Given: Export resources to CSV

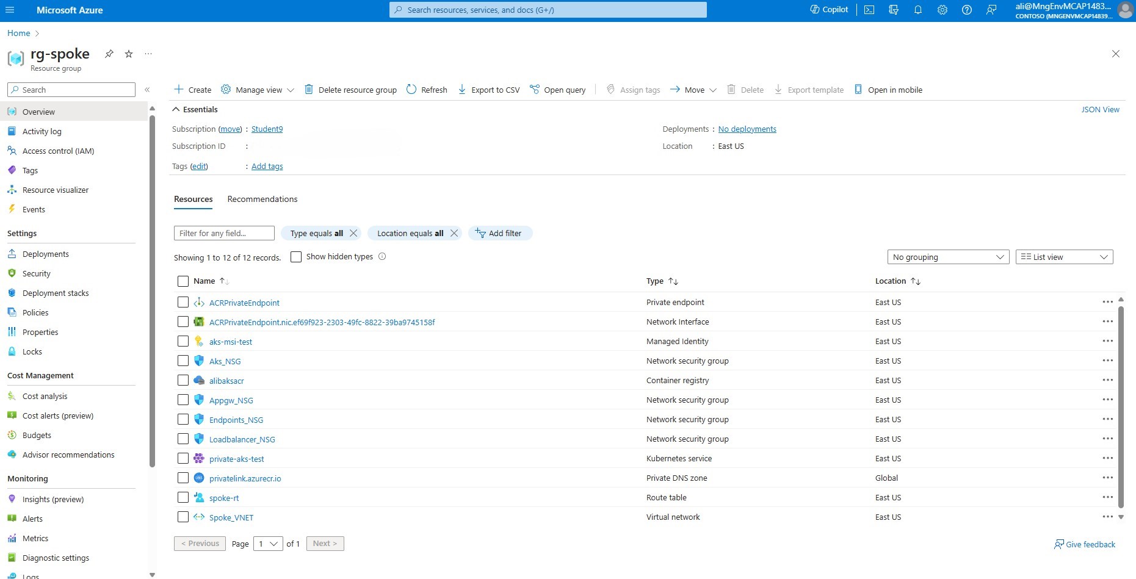Looking at the screenshot, I should tap(489, 90).
